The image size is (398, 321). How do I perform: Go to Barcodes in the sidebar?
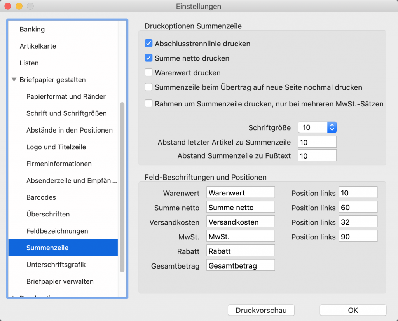click(41, 197)
